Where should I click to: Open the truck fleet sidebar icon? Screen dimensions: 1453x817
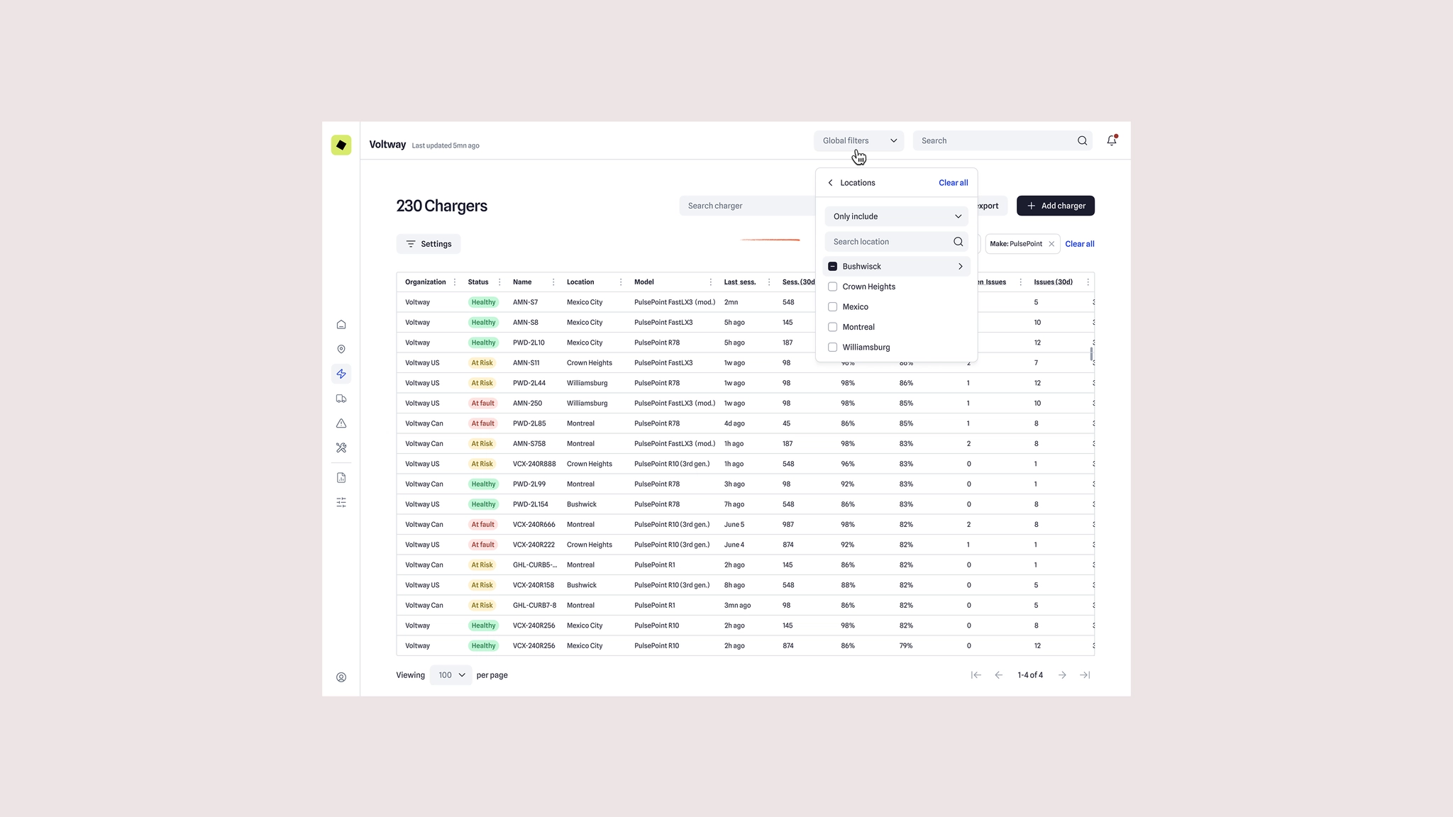pyautogui.click(x=341, y=399)
